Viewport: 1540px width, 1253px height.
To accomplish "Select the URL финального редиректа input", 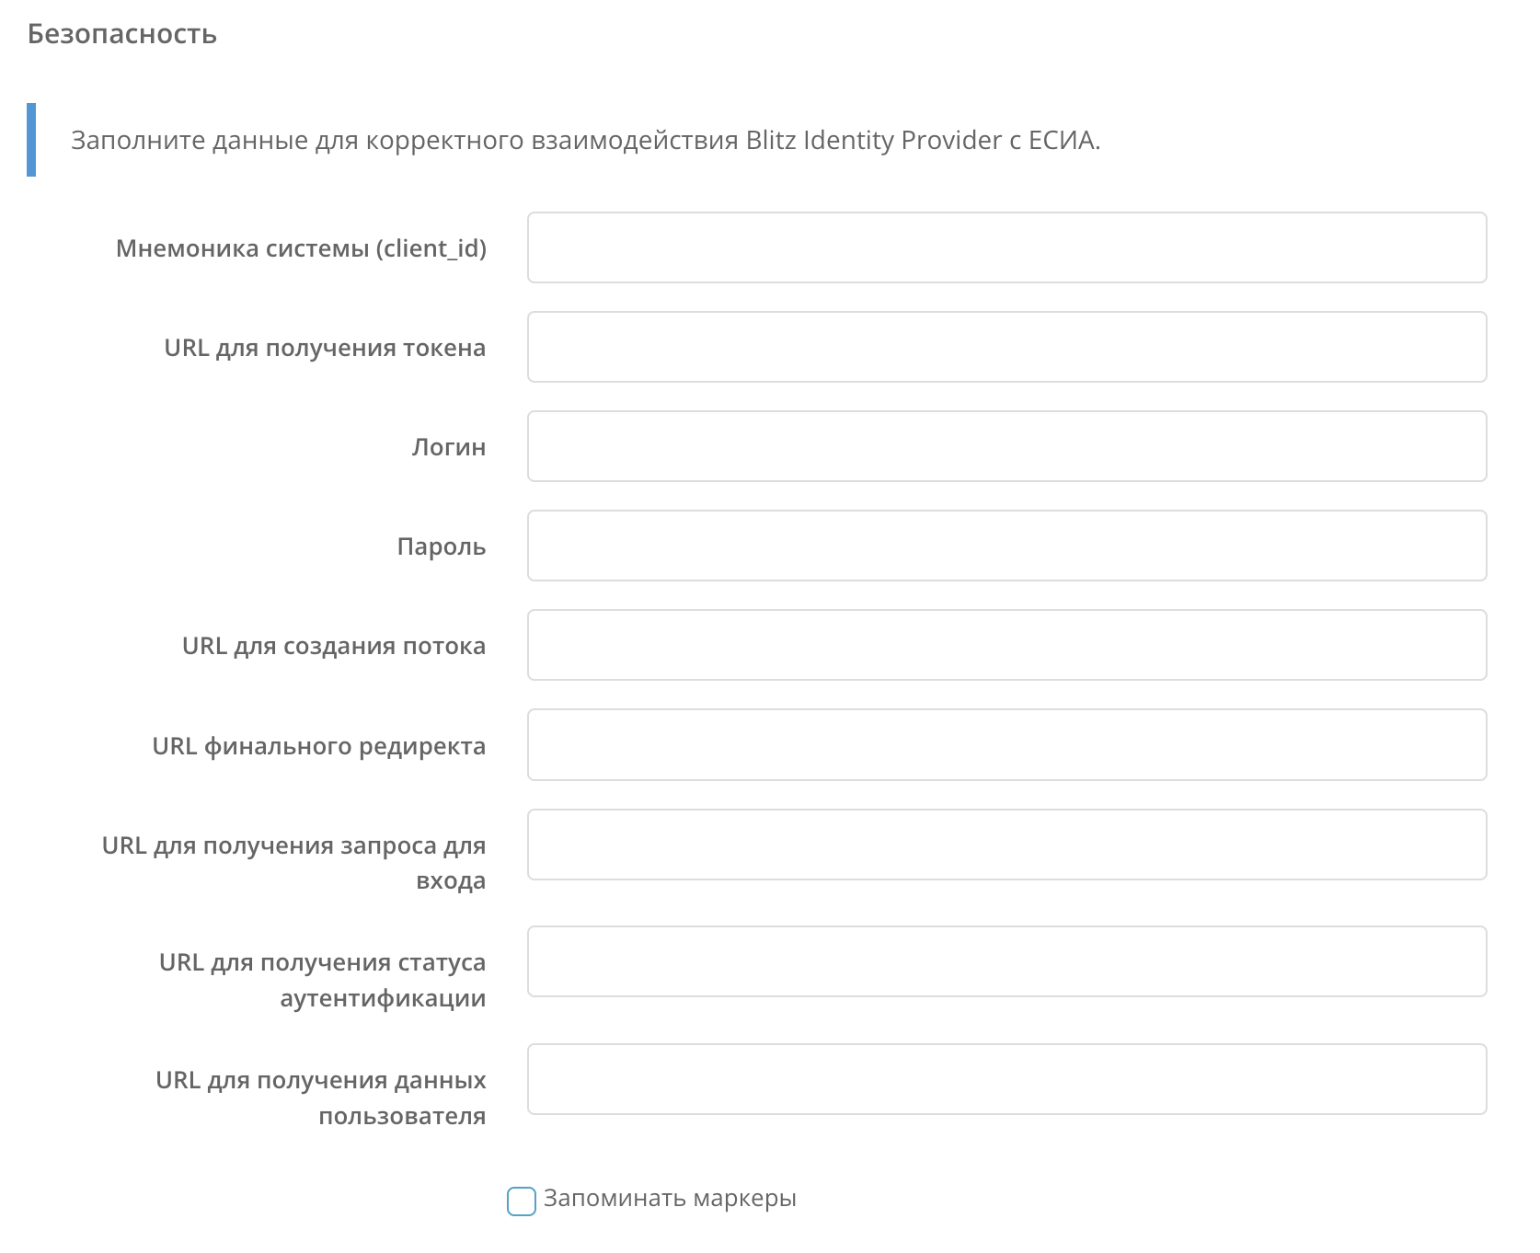I will pyautogui.click(x=1006, y=745).
